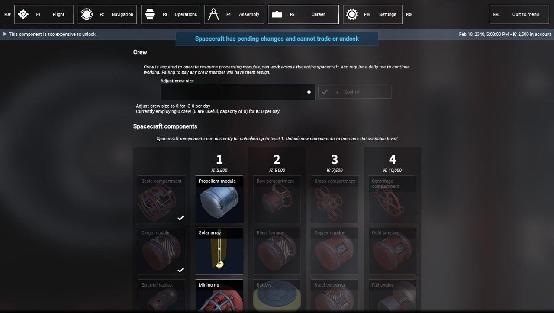Expand the status message arrow at top left
Screen dimensions: 554x313
5,34
